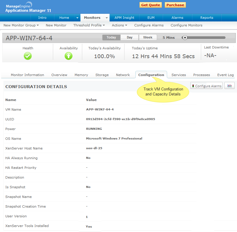Click the ManageEngine Applications Manager logo
237x232 pixels.
[x=28, y=7]
